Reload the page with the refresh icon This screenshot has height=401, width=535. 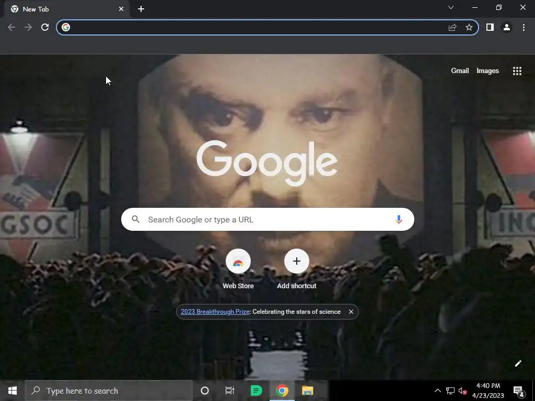point(45,27)
